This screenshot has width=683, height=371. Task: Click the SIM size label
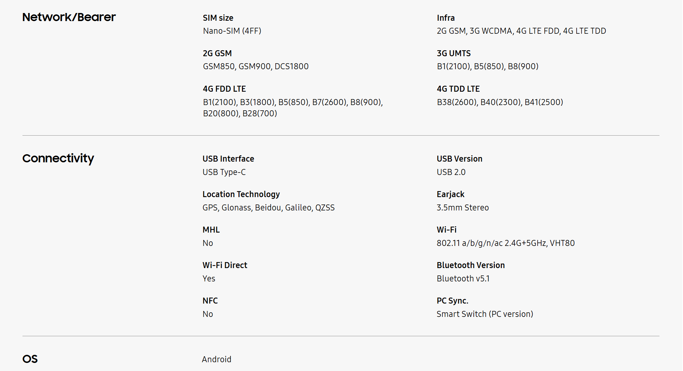(218, 18)
